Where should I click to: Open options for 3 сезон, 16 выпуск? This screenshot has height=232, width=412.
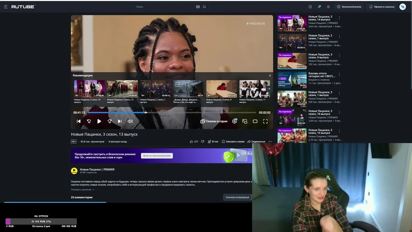[x=339, y=112]
